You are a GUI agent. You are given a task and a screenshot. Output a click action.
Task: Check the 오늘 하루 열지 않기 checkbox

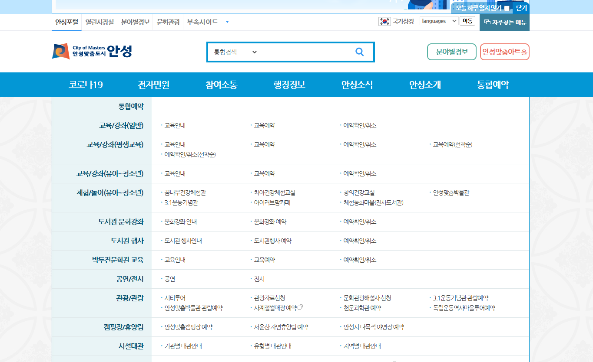[x=507, y=8]
